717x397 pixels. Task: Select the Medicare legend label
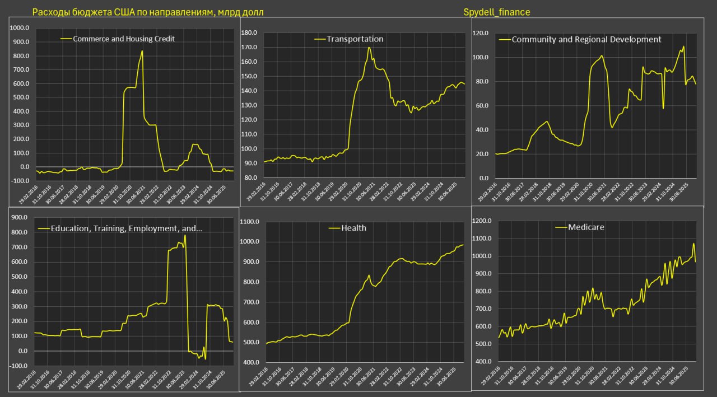click(586, 227)
